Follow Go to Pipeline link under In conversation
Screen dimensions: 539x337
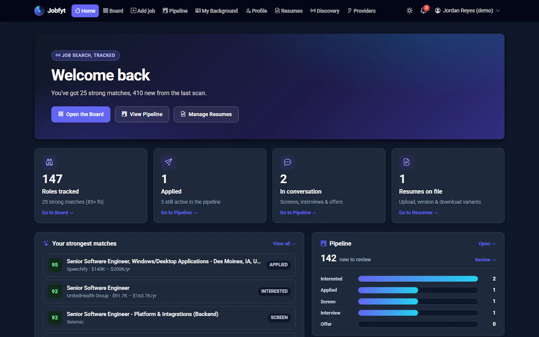tap(298, 213)
